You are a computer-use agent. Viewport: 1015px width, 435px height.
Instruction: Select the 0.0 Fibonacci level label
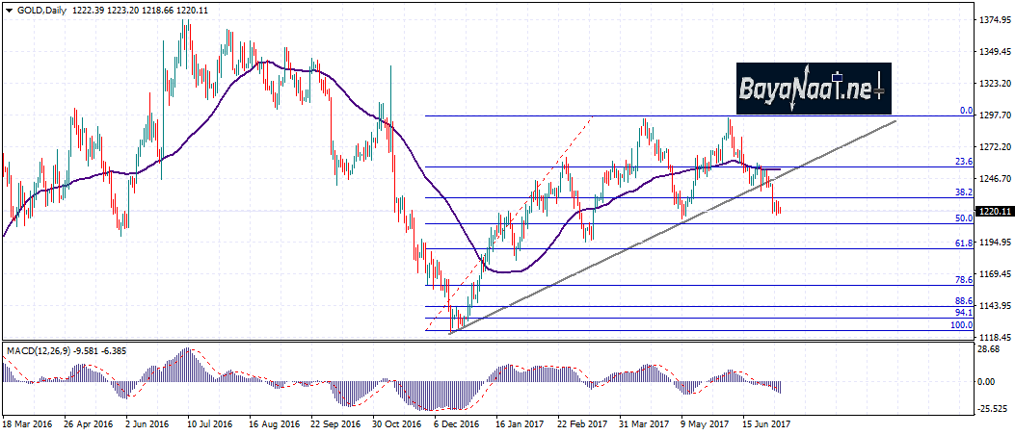click(x=966, y=111)
